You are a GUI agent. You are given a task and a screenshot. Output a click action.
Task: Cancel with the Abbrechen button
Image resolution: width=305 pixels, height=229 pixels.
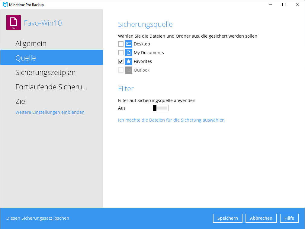pyautogui.click(x=261, y=218)
